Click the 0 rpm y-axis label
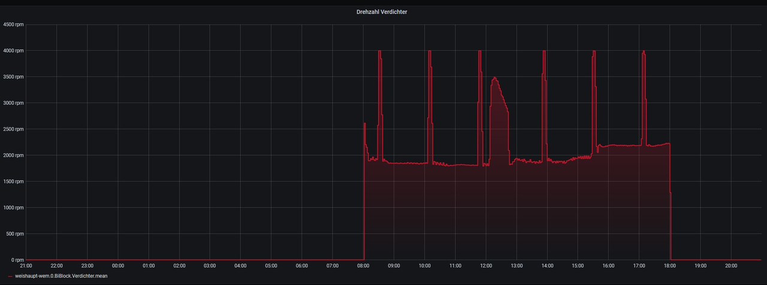 17,260
